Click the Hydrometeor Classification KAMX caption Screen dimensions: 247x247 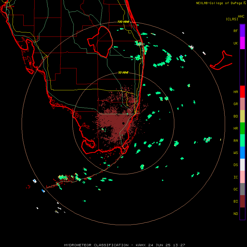coord(125,245)
